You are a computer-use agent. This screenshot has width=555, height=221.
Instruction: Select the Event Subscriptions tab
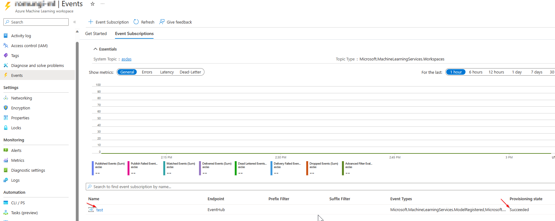tap(134, 33)
